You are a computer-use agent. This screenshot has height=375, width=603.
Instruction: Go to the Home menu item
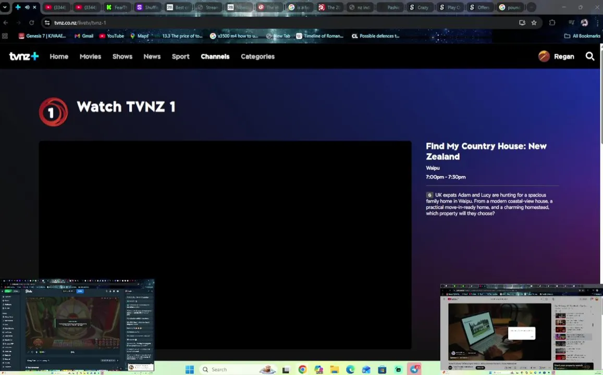click(x=59, y=56)
